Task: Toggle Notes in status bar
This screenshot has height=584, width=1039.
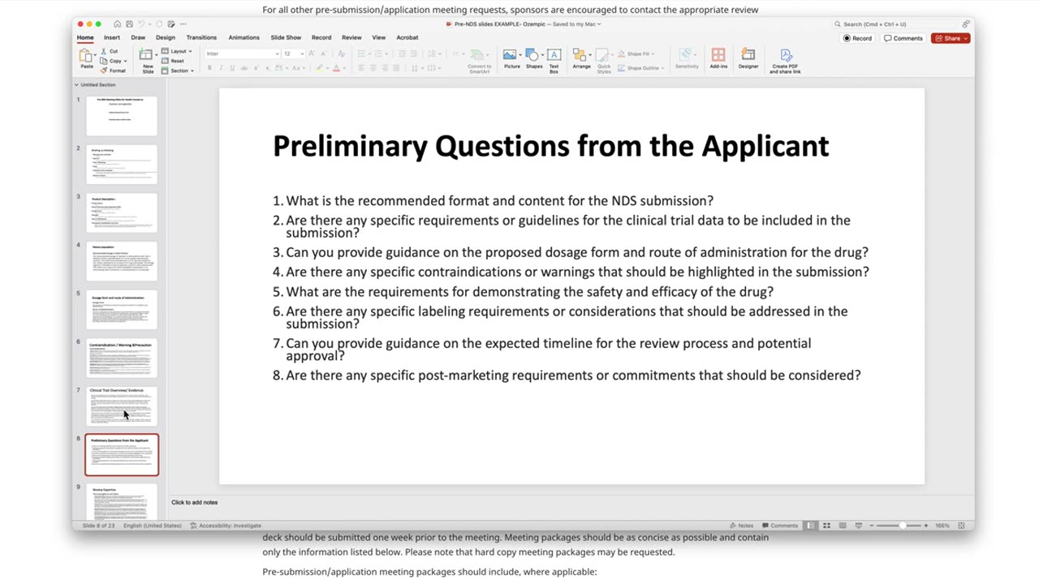Action: click(x=741, y=526)
